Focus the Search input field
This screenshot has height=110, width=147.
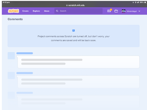tap(78, 11)
